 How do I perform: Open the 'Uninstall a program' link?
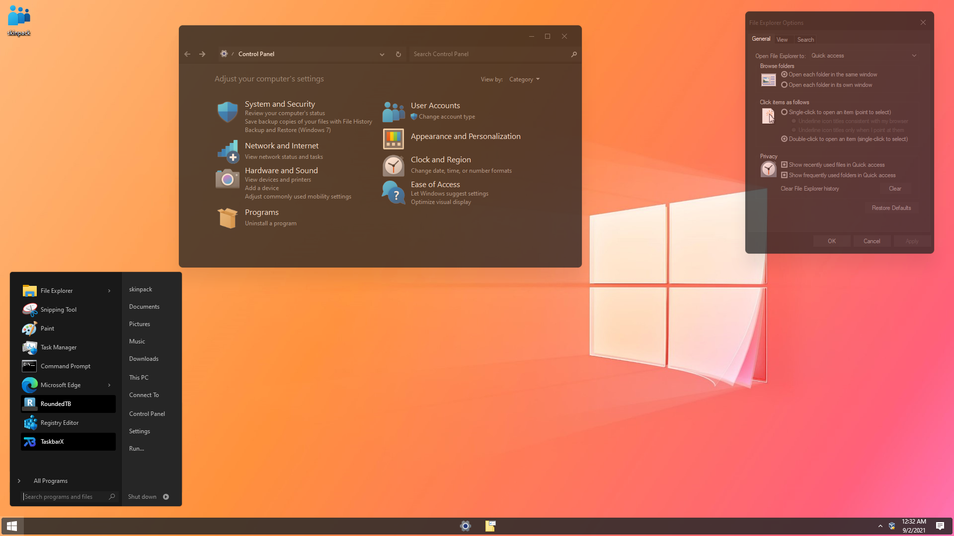tap(270, 223)
